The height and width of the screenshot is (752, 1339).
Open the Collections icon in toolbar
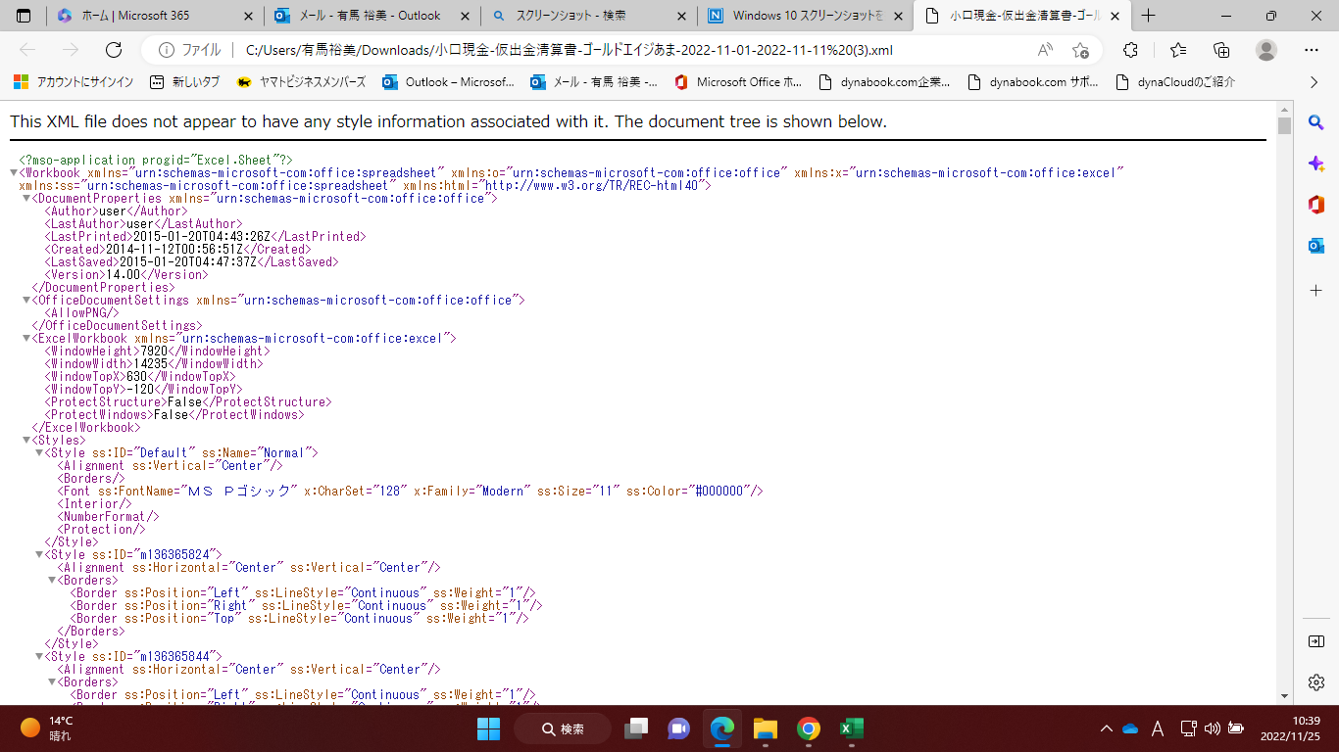pyautogui.click(x=1221, y=50)
